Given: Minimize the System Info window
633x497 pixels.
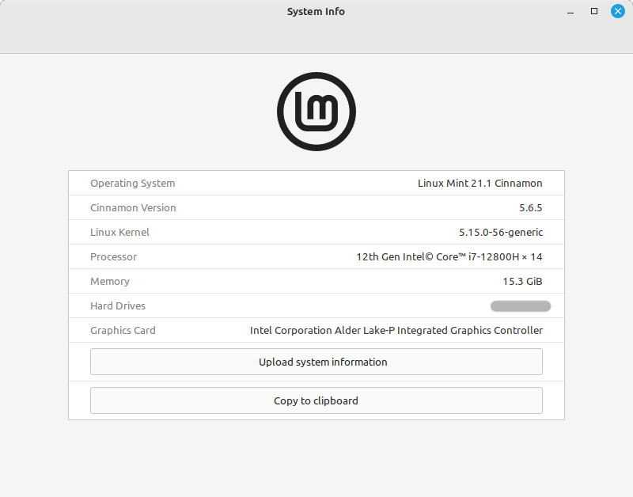Looking at the screenshot, I should (570, 12).
